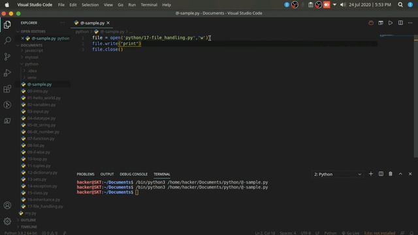Image resolution: width=418 pixels, height=235 pixels.
Task: Open the terminal selector dropdown '2: Python'
Action: tap(338, 174)
